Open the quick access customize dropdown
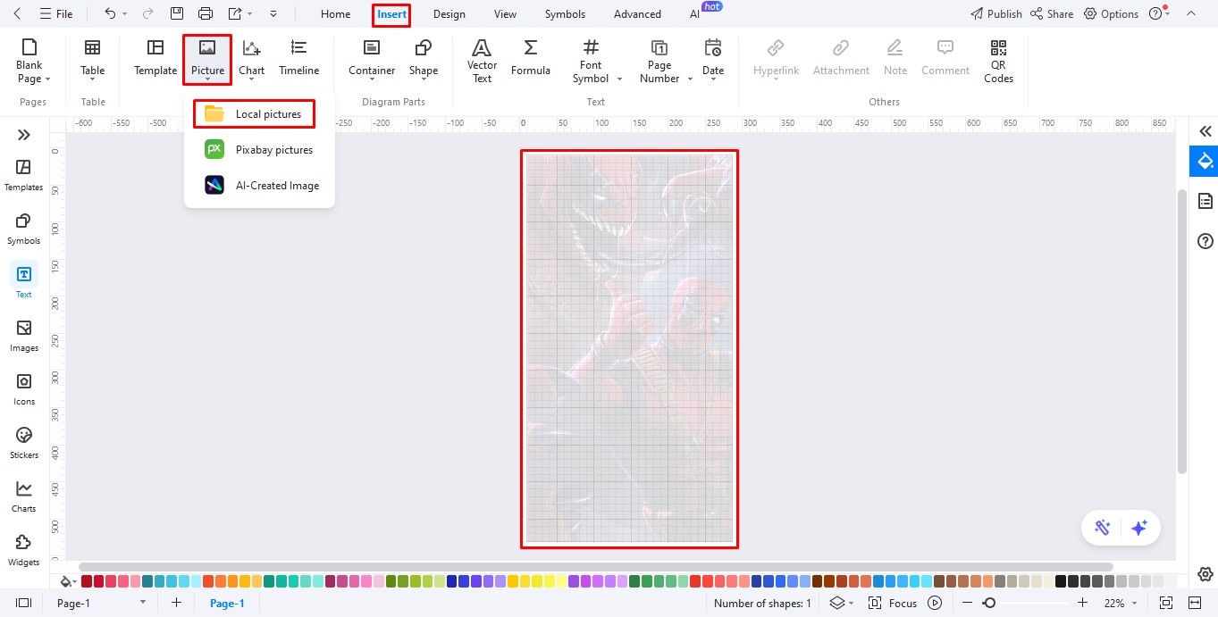1218x617 pixels. pos(273,13)
